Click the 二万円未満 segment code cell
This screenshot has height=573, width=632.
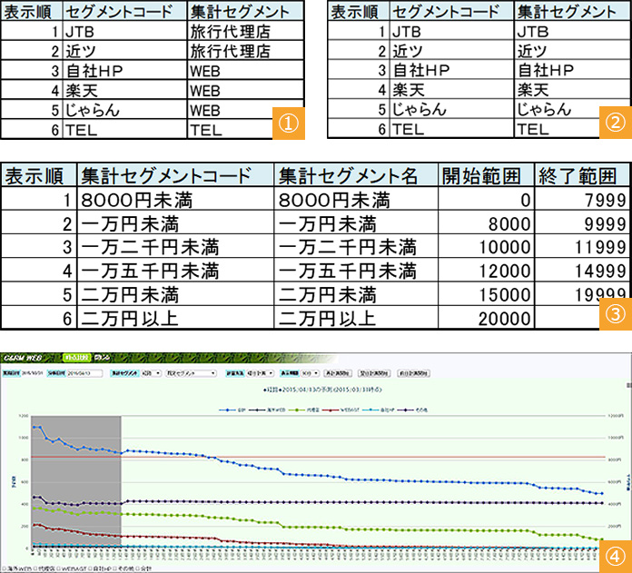[175, 294]
